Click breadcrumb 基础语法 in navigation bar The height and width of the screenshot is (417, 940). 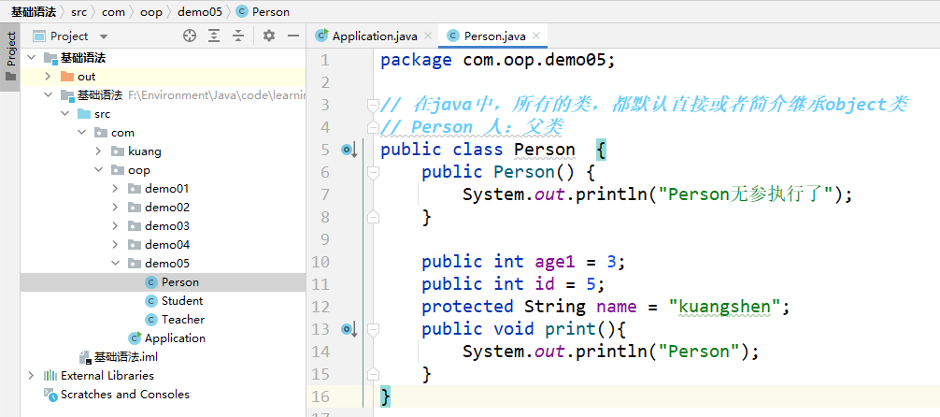[34, 11]
